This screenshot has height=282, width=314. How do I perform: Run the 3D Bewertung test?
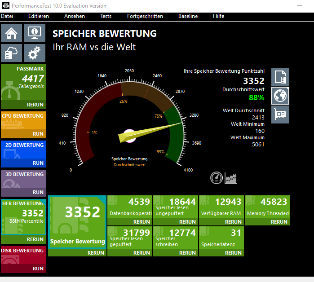click(x=38, y=192)
